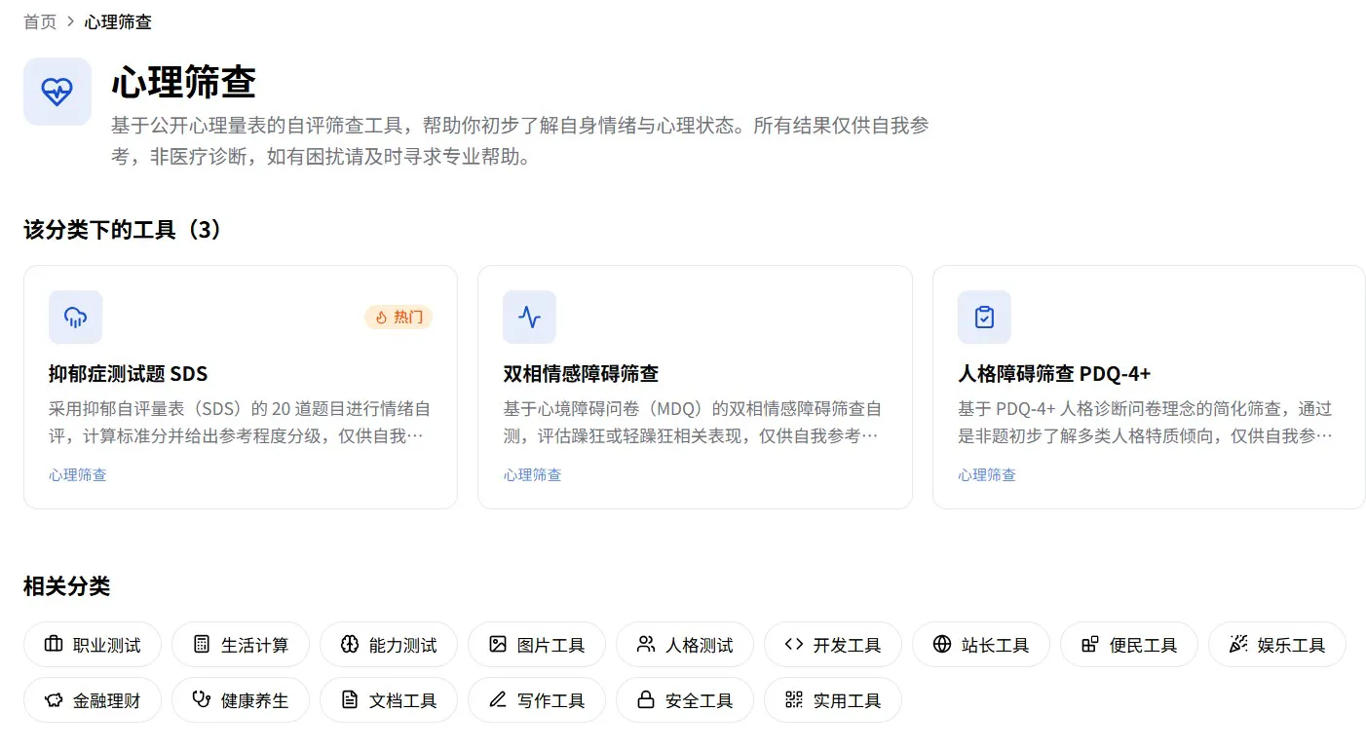Image resolution: width=1366 pixels, height=750 pixels.
Task: Click the 该分类下的工具（3） heading
Action: (123, 230)
